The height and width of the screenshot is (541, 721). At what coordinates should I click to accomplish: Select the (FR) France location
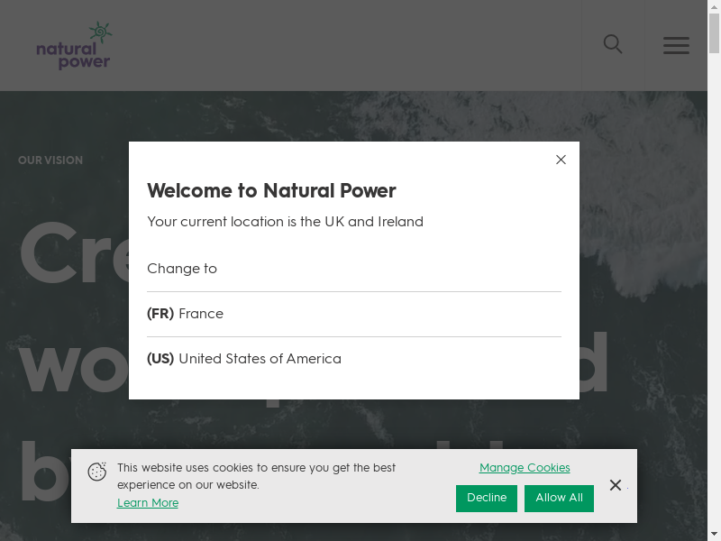(x=186, y=314)
